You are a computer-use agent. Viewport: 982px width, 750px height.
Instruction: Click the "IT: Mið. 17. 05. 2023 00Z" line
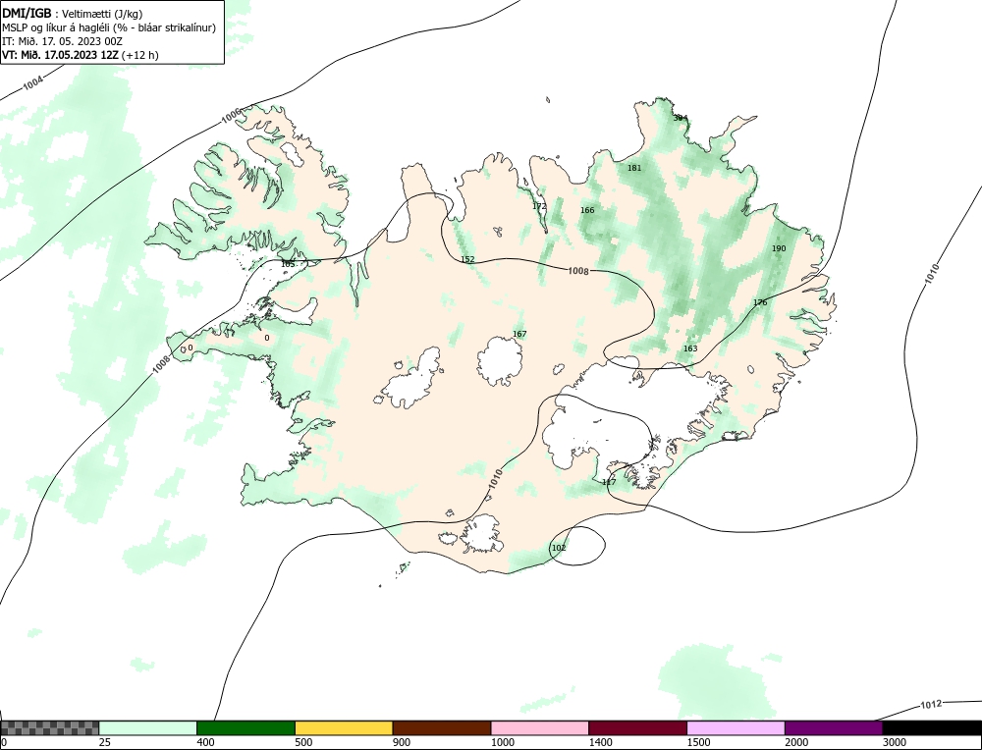(62, 41)
